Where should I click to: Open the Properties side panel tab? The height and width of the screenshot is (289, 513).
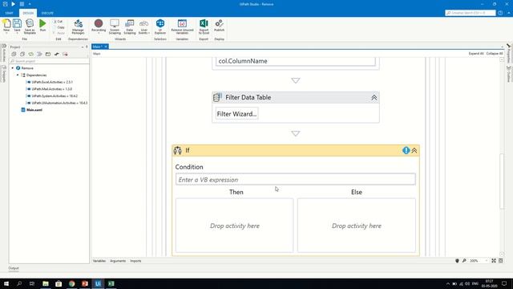[x=509, y=54]
